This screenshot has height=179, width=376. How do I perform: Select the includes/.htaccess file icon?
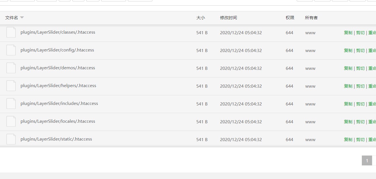tap(11, 104)
